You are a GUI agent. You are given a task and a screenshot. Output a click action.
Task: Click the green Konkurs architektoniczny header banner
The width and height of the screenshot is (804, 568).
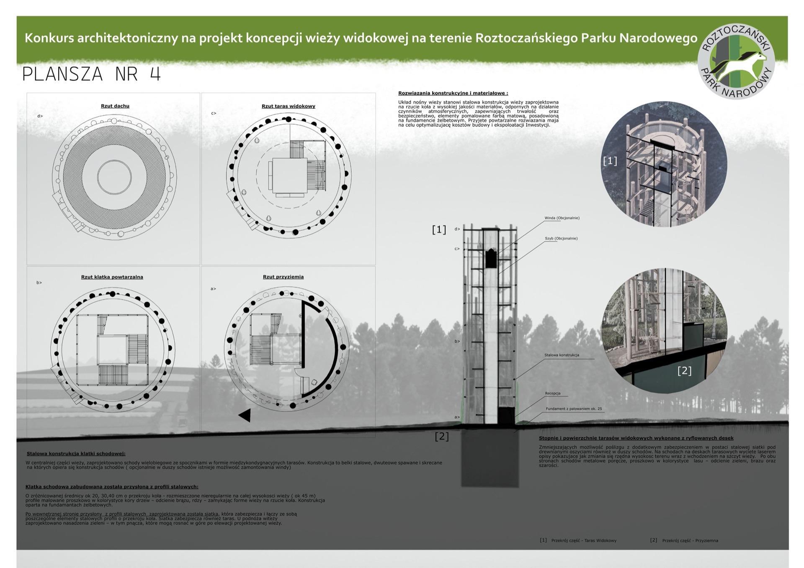360,39
